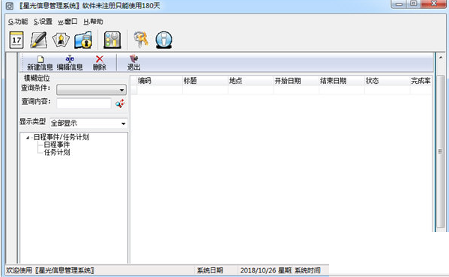
Task: Click the red X 删除 button
Action: pos(100,63)
